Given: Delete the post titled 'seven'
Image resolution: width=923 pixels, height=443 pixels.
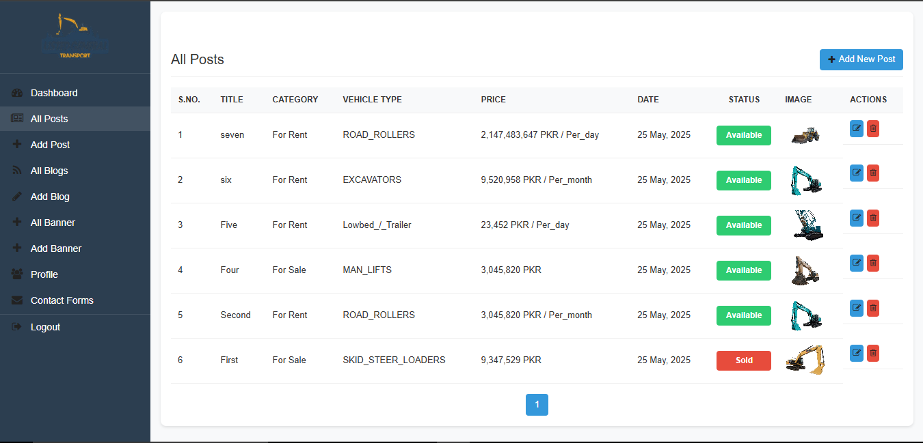Looking at the screenshot, I should pyautogui.click(x=873, y=128).
